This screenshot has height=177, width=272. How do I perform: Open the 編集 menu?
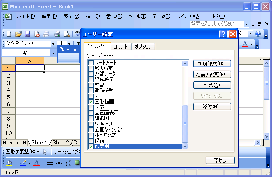click(49, 16)
